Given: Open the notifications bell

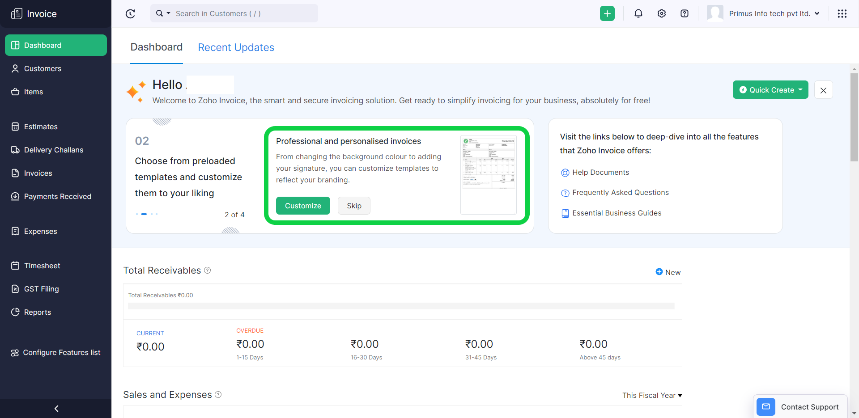Looking at the screenshot, I should pos(638,13).
